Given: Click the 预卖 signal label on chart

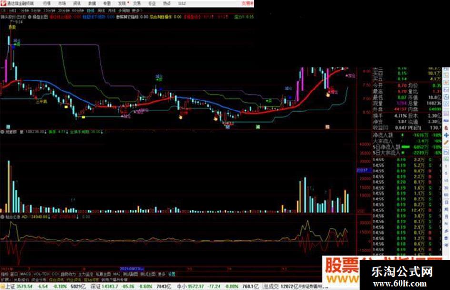Looking at the screenshot, I should 12,27.
